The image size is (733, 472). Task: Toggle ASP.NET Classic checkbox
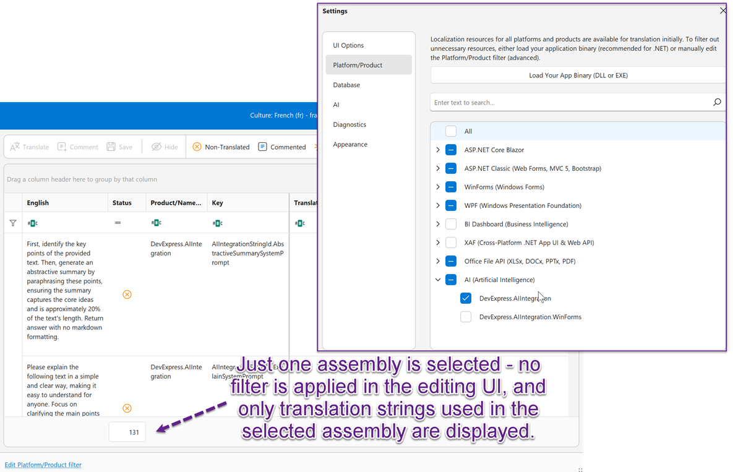451,168
